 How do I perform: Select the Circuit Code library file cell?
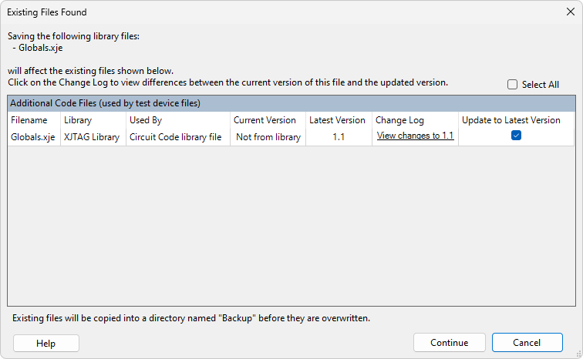176,137
